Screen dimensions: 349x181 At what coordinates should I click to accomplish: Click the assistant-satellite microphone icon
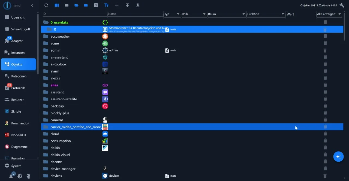pos(105,99)
